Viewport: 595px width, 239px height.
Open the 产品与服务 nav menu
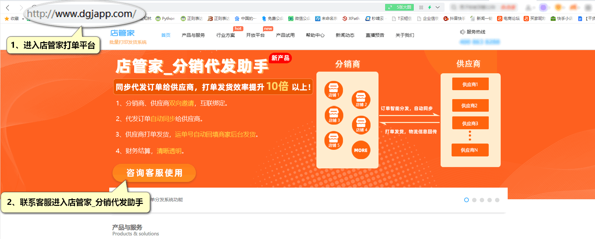click(193, 35)
